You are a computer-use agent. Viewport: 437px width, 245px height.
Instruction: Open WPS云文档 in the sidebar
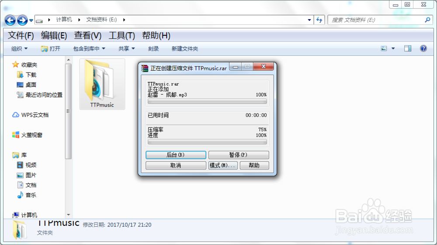pyautogui.click(x=31, y=115)
